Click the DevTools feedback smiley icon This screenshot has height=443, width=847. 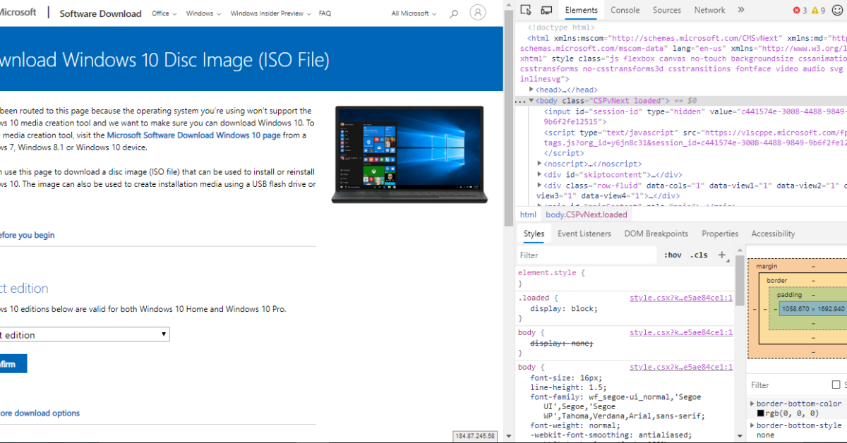(x=838, y=10)
